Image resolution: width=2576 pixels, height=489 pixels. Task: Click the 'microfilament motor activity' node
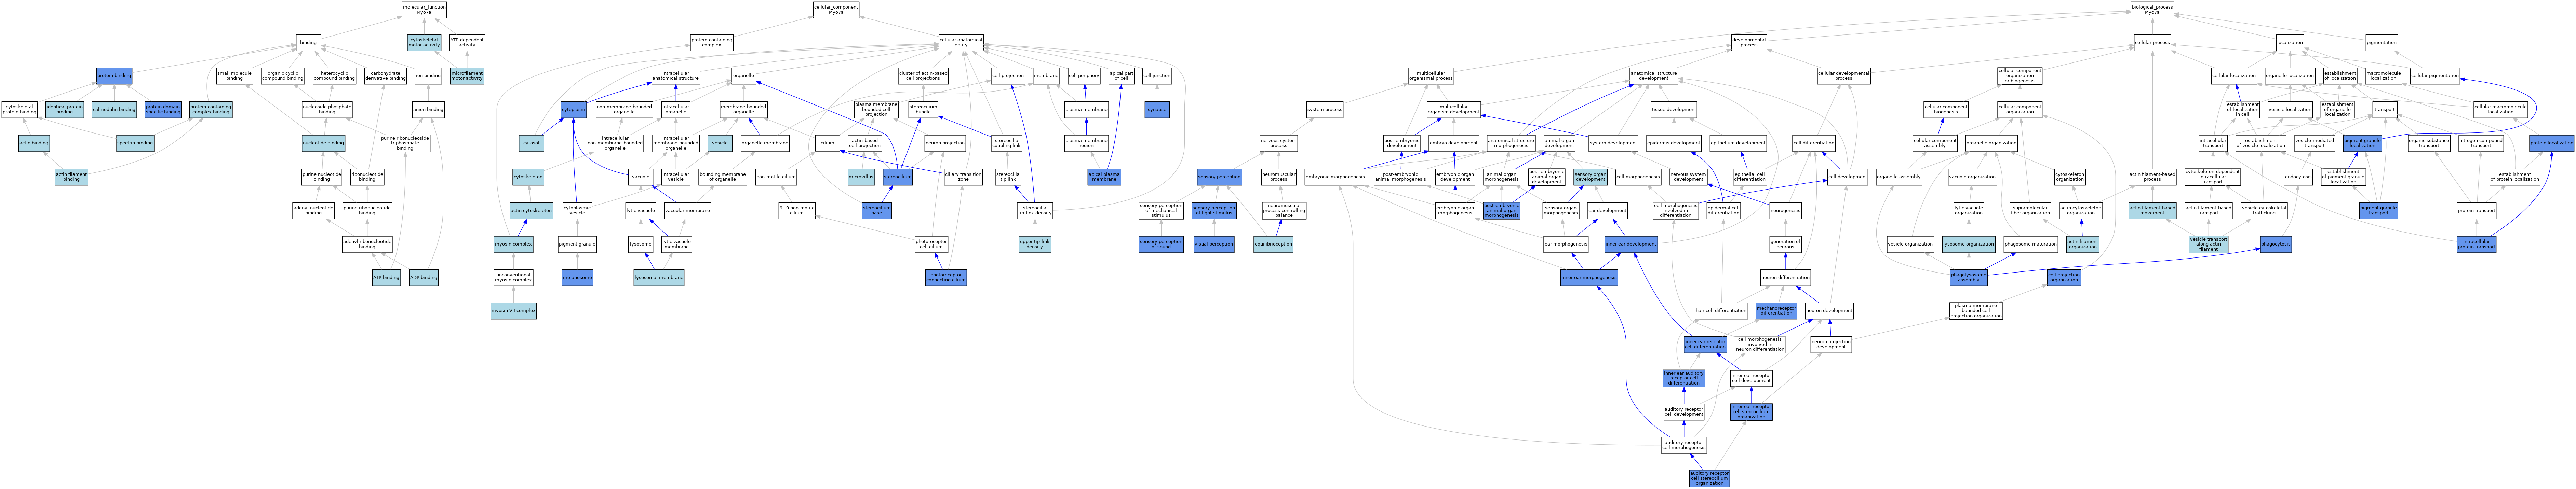[467, 76]
